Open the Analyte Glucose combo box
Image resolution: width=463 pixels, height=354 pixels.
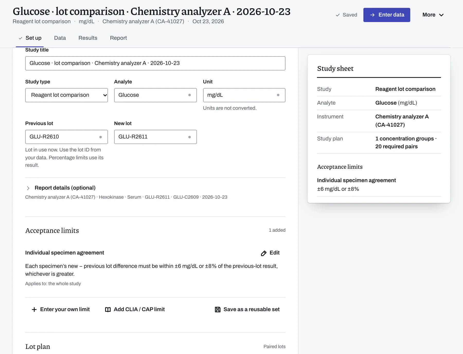point(155,95)
